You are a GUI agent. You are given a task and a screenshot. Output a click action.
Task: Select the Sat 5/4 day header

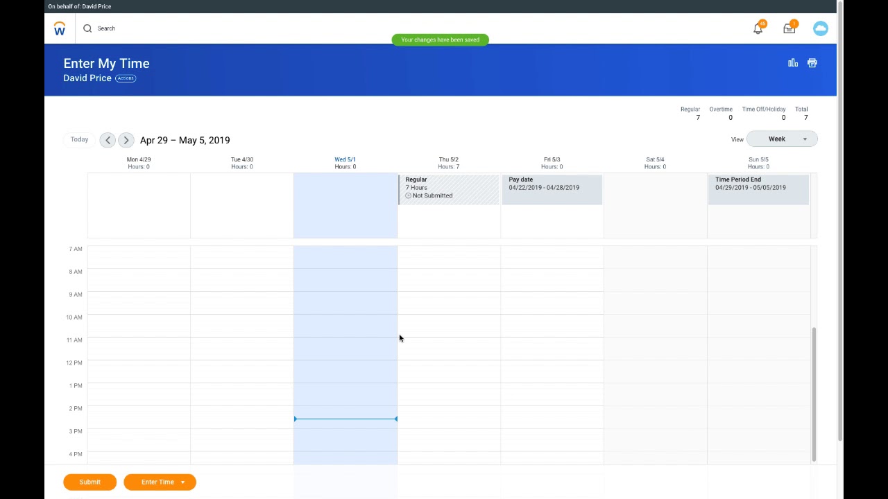[x=655, y=163]
